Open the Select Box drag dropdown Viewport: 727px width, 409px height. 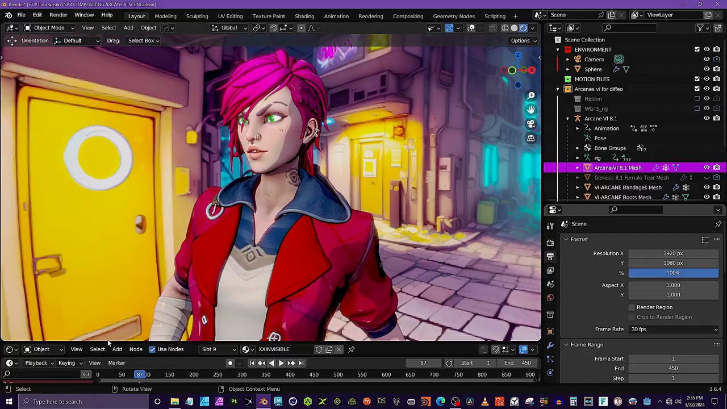(143, 40)
